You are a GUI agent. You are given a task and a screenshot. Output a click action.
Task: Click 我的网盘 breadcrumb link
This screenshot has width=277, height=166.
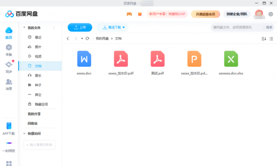102,38
